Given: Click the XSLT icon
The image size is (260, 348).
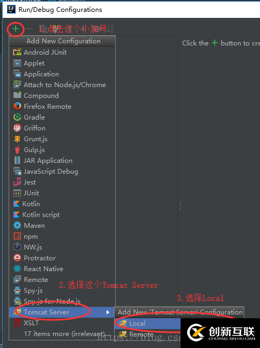Looking at the screenshot, I should (17, 323).
